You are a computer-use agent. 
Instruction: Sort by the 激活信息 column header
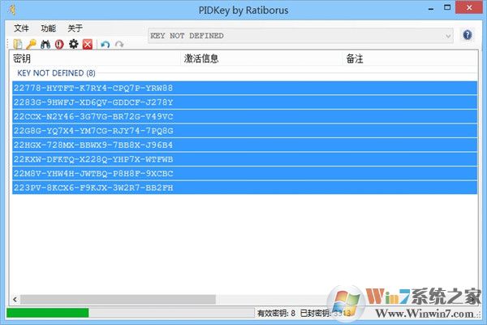[261, 58]
